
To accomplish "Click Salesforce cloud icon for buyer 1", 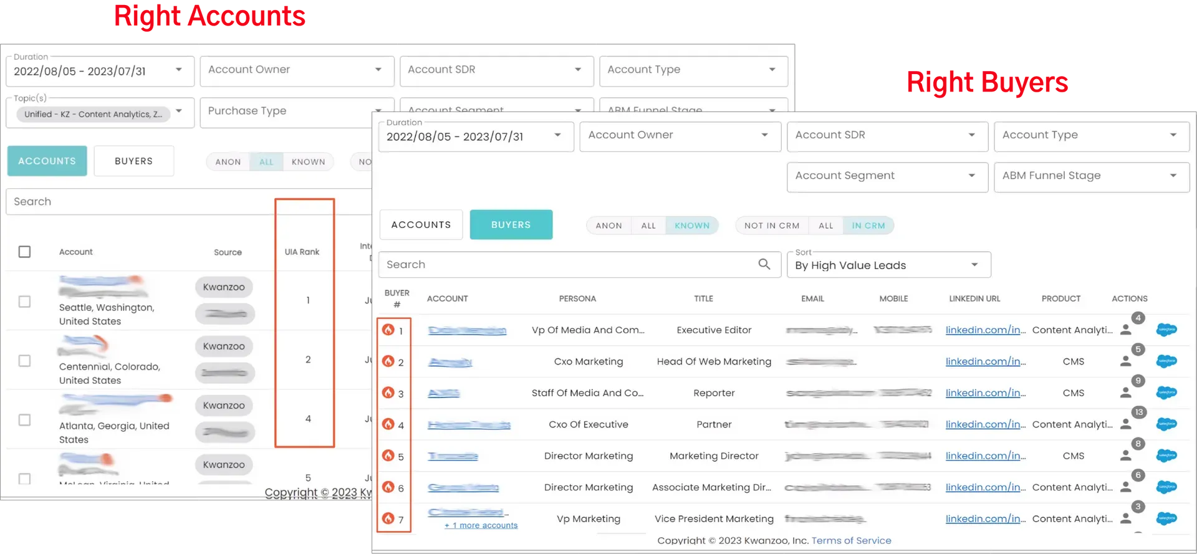I will tap(1166, 330).
